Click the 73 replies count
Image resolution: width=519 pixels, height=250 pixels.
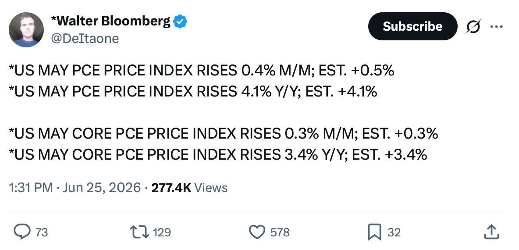42,232
